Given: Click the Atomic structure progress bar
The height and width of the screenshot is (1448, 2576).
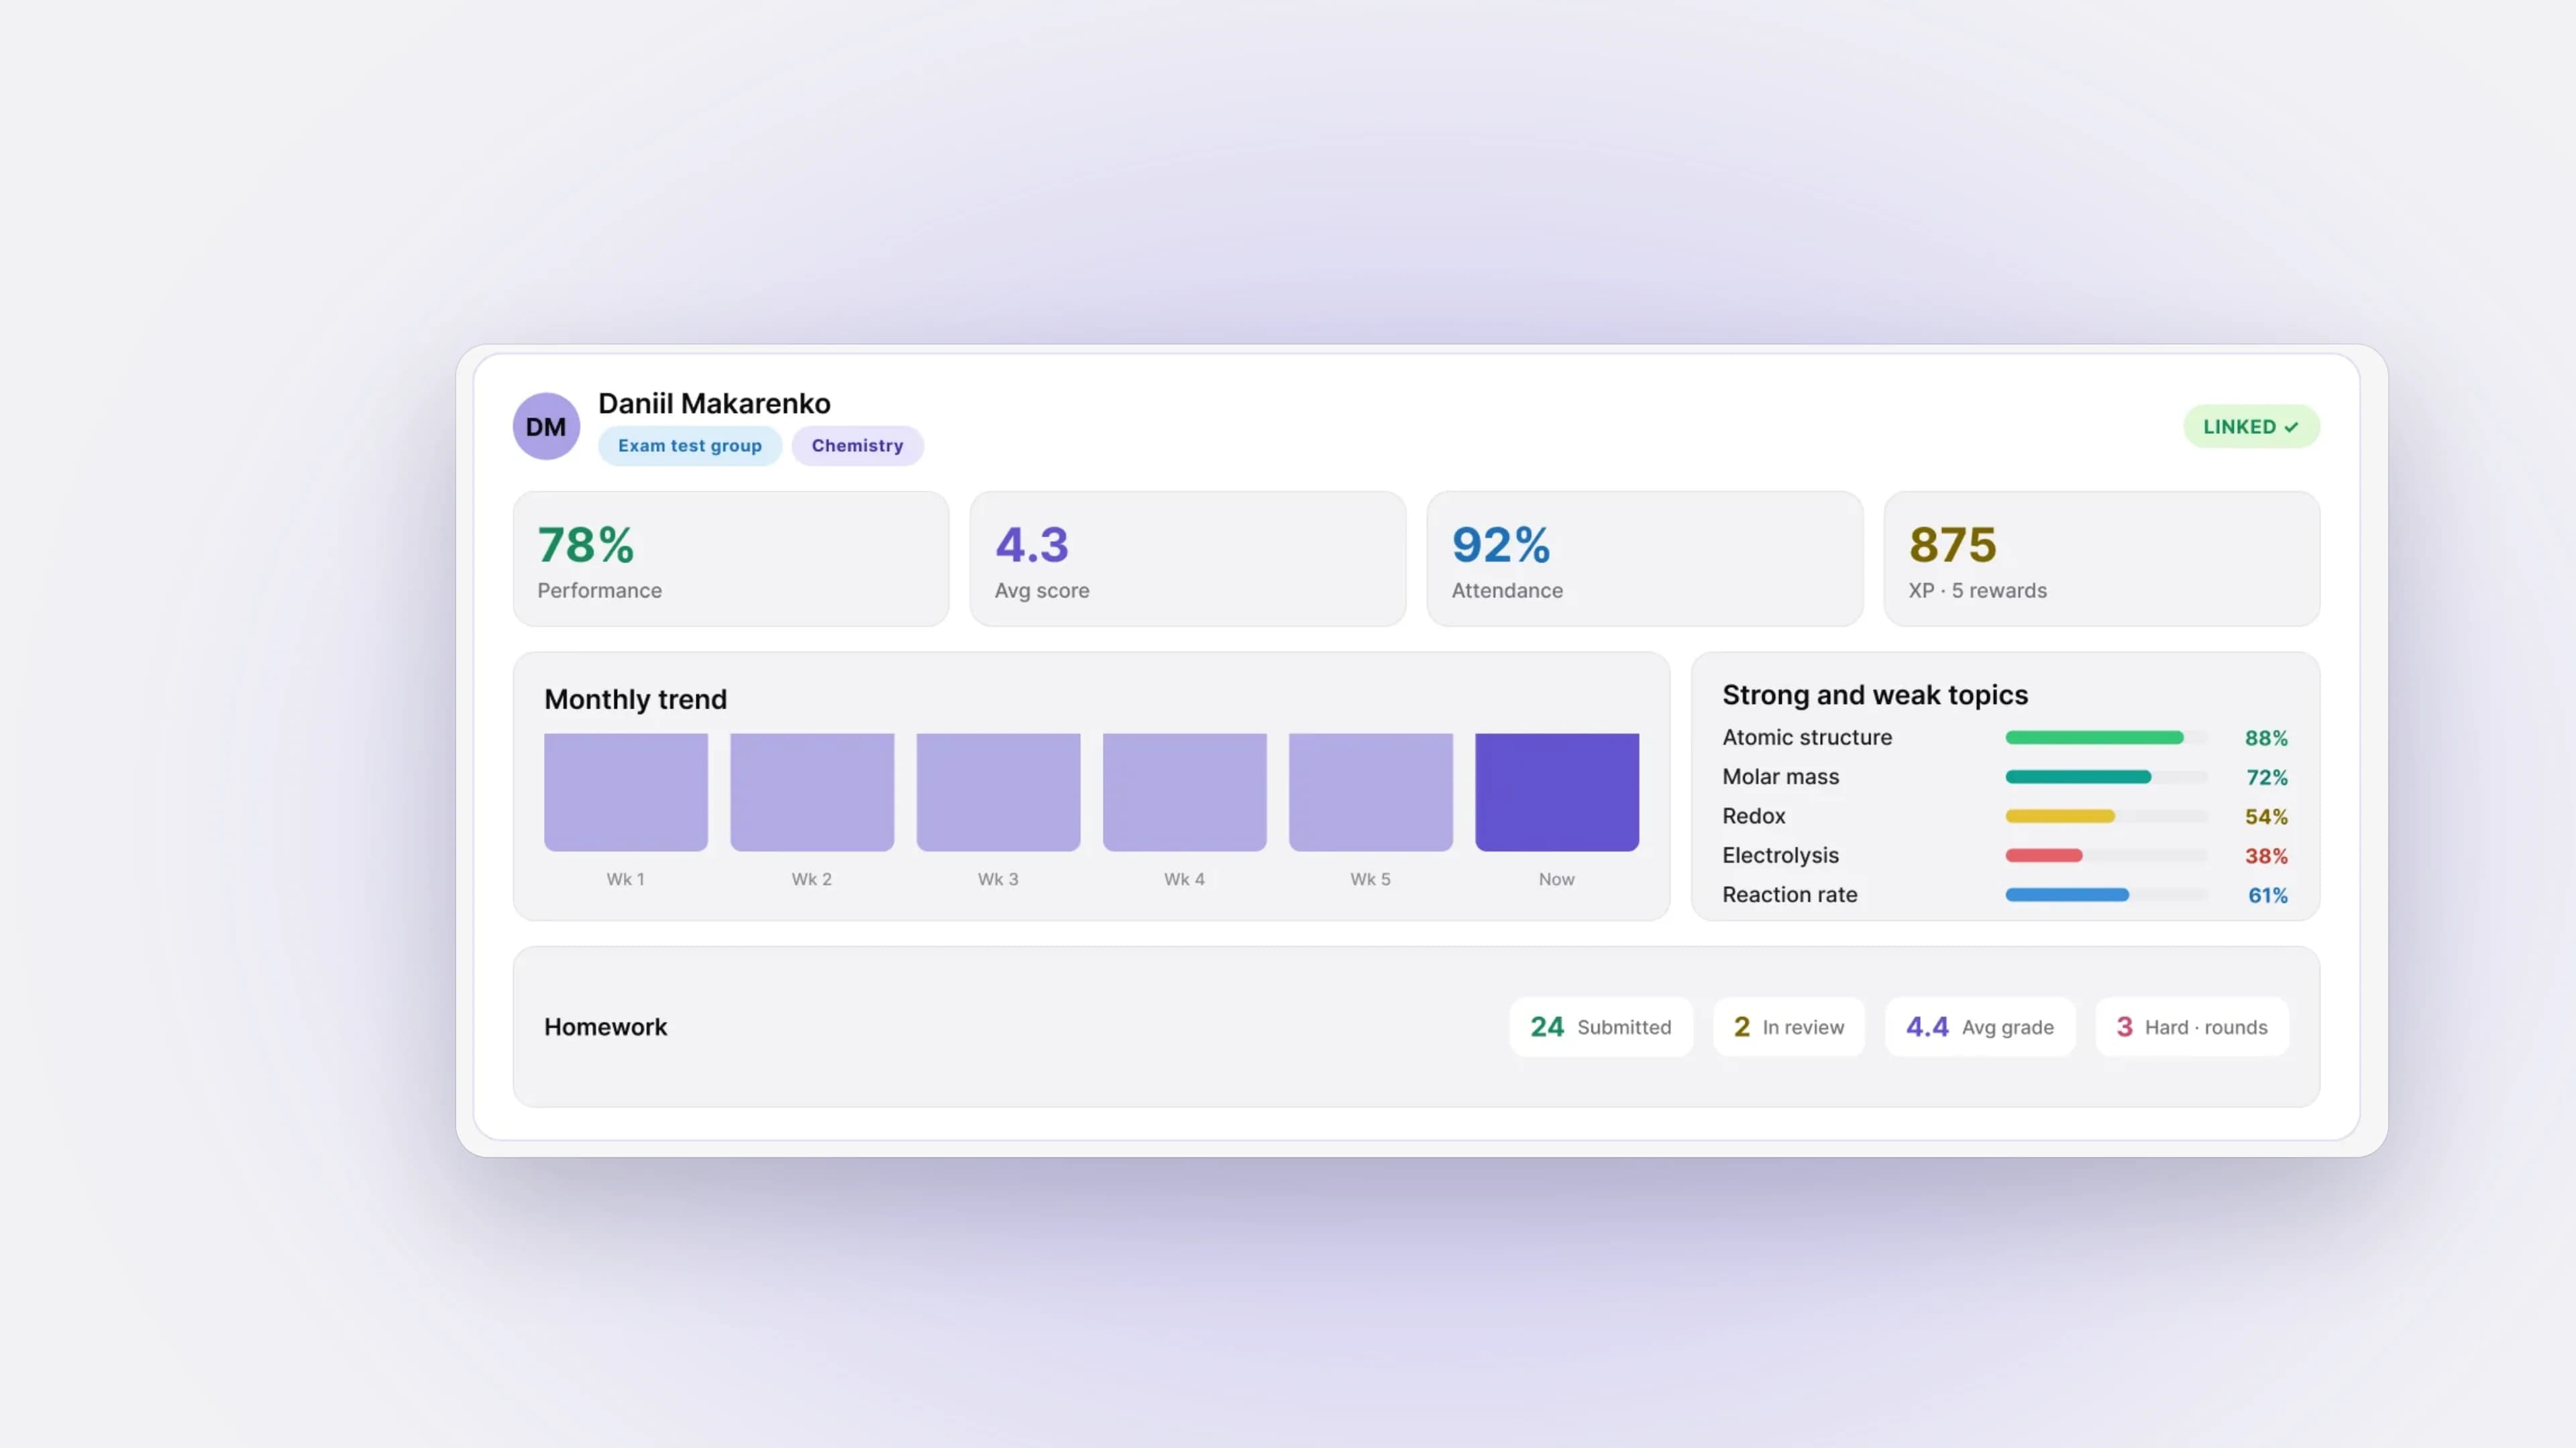Looking at the screenshot, I should click(x=2106, y=737).
